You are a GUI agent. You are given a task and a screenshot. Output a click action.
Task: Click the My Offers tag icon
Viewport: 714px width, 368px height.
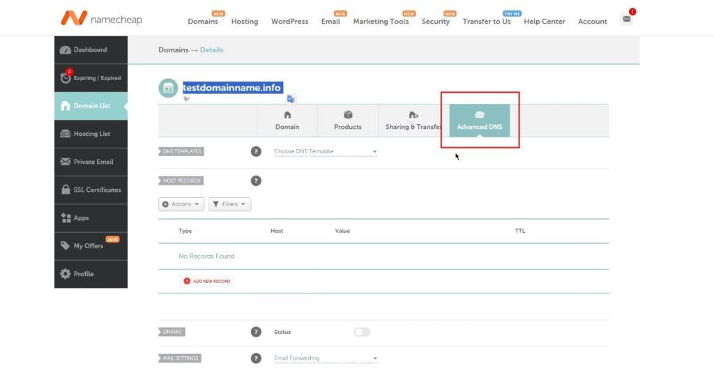66,246
